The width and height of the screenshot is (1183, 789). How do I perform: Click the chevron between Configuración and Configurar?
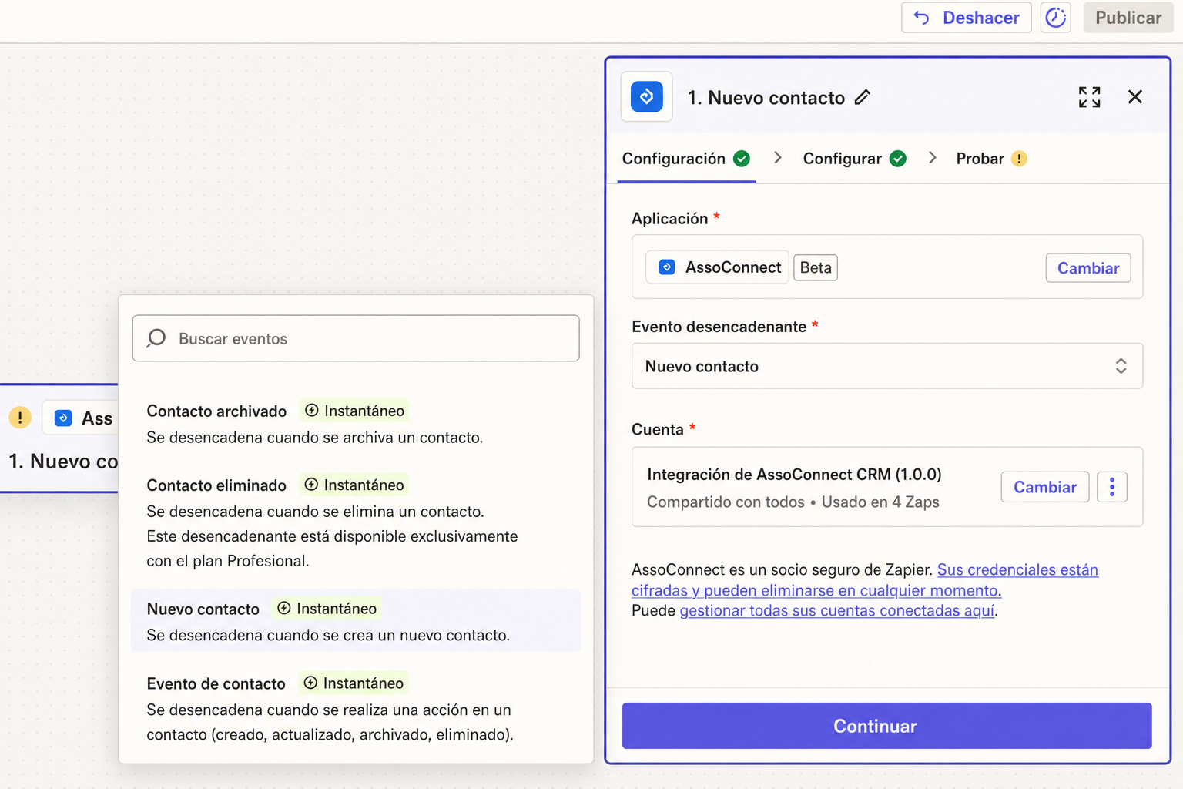(x=778, y=158)
